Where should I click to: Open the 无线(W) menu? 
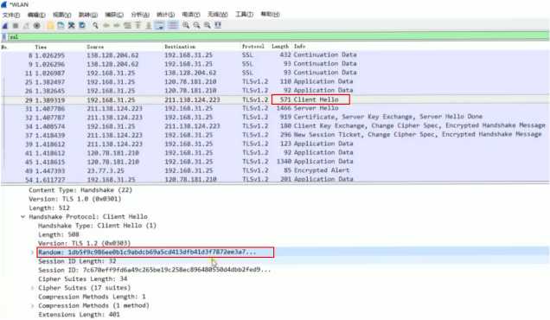(217, 15)
